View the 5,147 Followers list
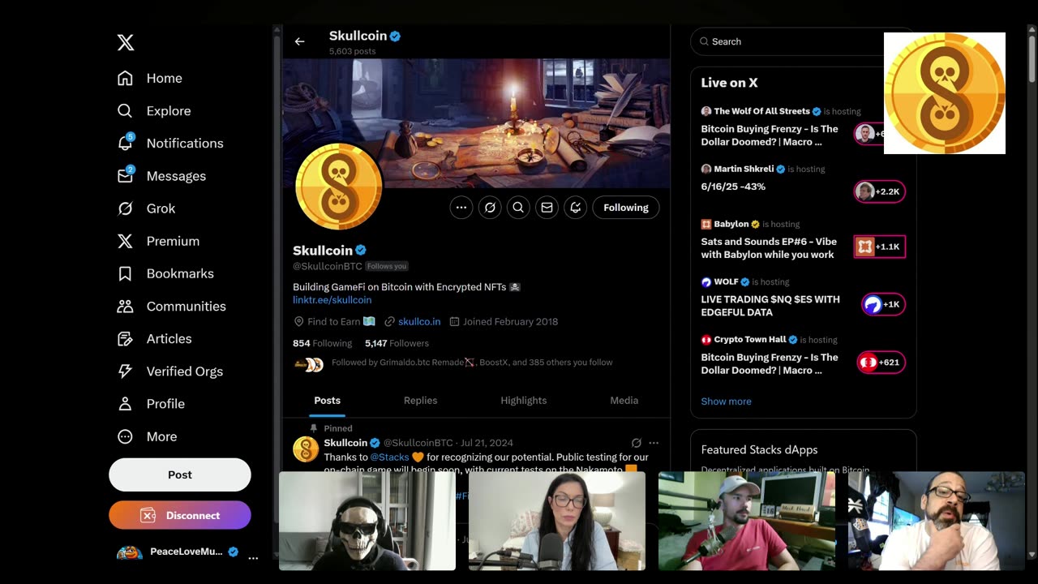Viewport: 1038px width, 584px height. click(x=397, y=343)
